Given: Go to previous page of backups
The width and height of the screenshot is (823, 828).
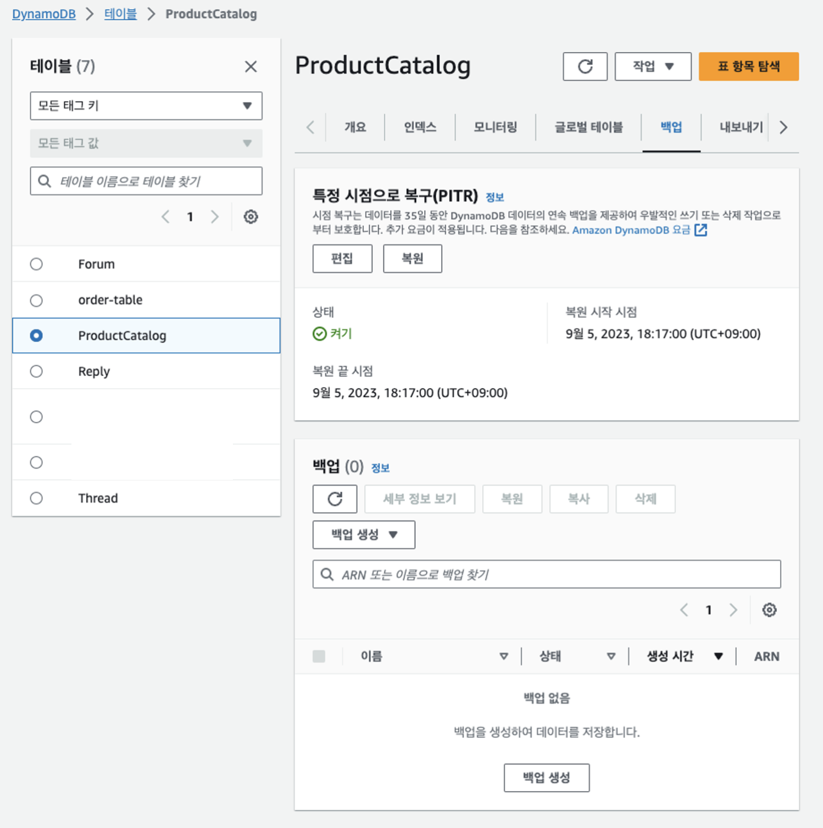Looking at the screenshot, I should (684, 610).
